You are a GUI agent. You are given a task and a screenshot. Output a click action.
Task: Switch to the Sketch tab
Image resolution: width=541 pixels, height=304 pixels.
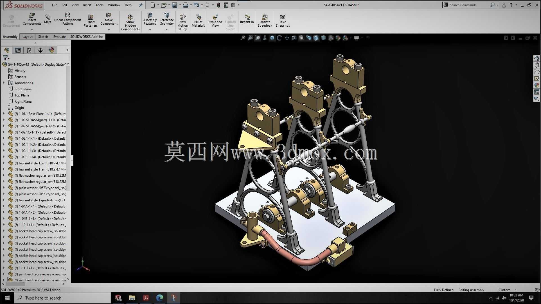click(x=43, y=37)
